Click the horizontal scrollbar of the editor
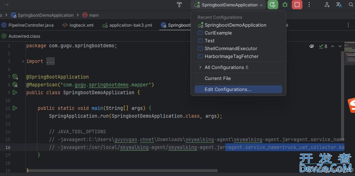355x176 pixels. [x=122, y=171]
